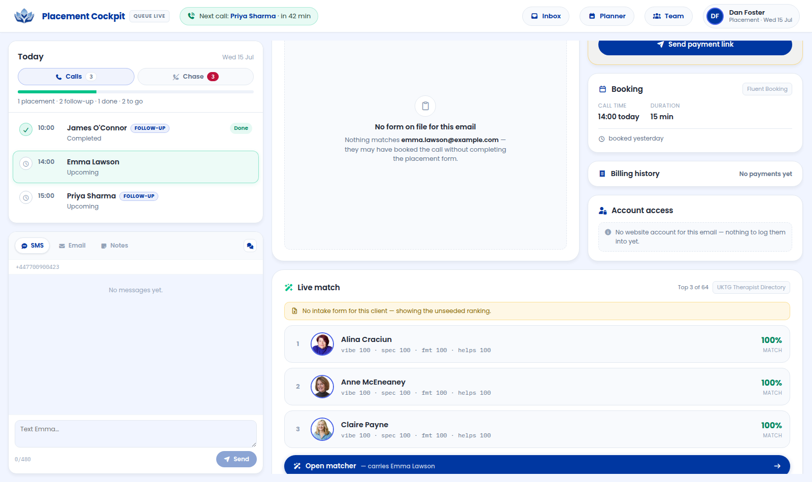Click the today's progress bar
Screen dimensions: 812x482
click(x=136, y=92)
